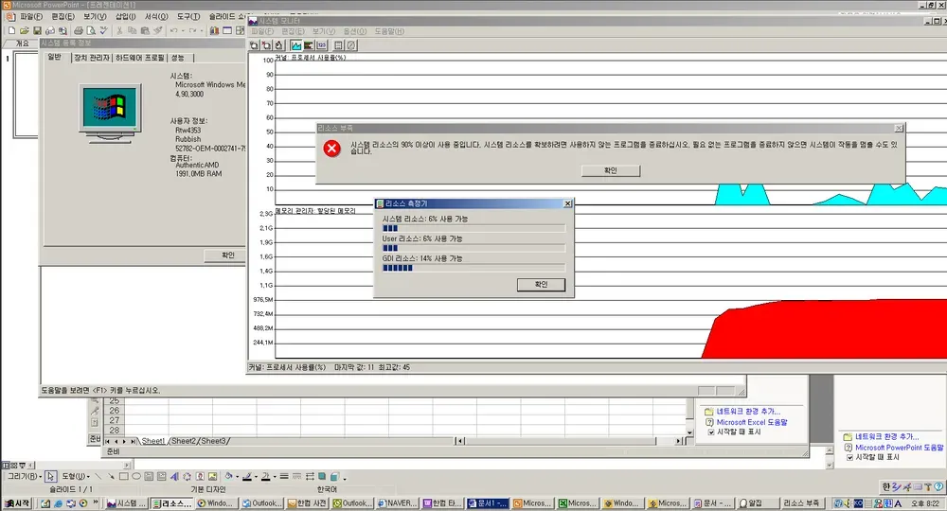Select the Oval drawing tool
947x511 pixels.
point(136,477)
